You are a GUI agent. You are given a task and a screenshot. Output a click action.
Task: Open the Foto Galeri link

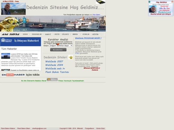[96, 14]
